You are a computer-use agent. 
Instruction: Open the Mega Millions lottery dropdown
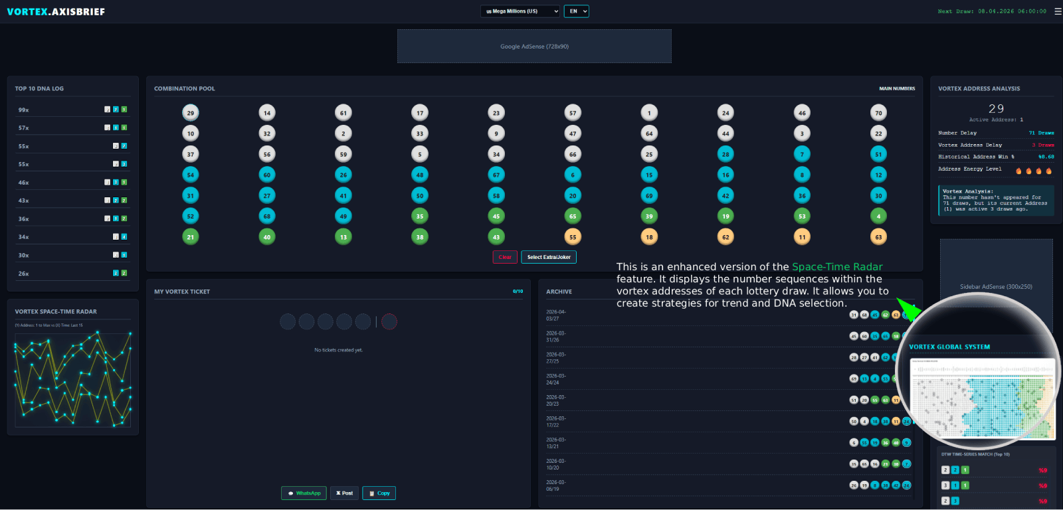click(x=521, y=11)
